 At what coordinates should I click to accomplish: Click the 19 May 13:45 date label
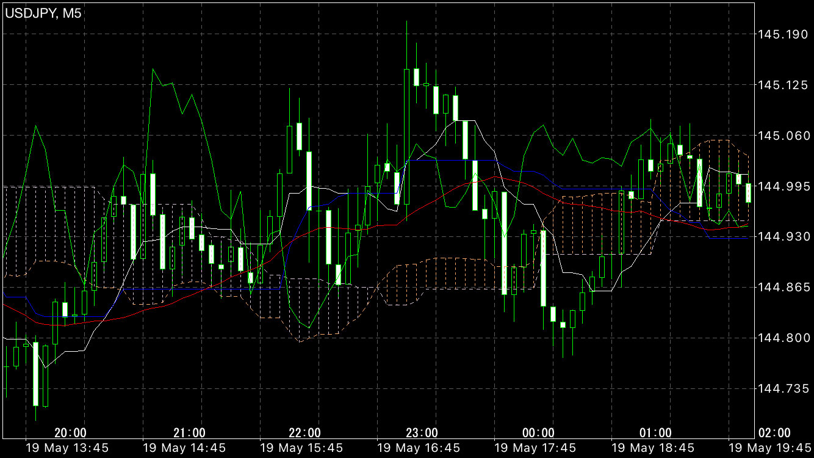click(x=67, y=448)
